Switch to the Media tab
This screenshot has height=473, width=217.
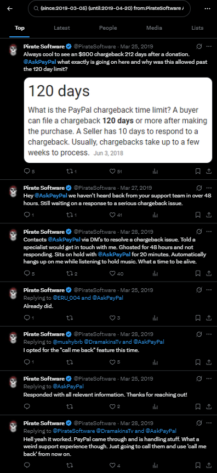pyautogui.click(x=154, y=28)
